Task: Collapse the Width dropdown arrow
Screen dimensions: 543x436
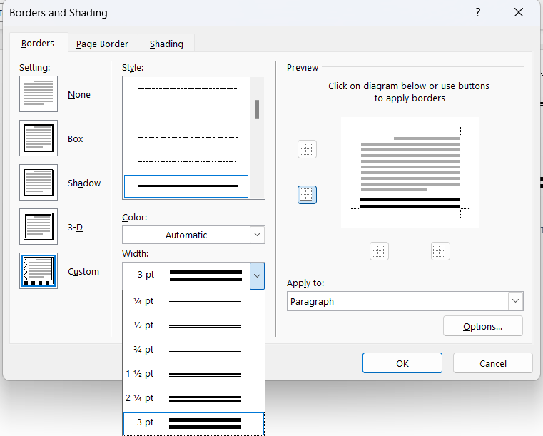Action: [257, 275]
